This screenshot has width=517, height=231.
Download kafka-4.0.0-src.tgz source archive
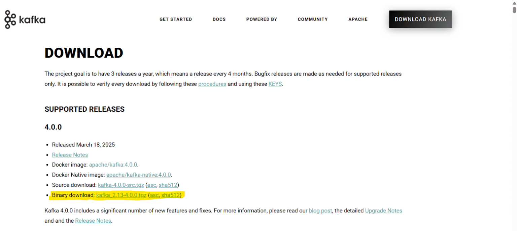(121, 185)
